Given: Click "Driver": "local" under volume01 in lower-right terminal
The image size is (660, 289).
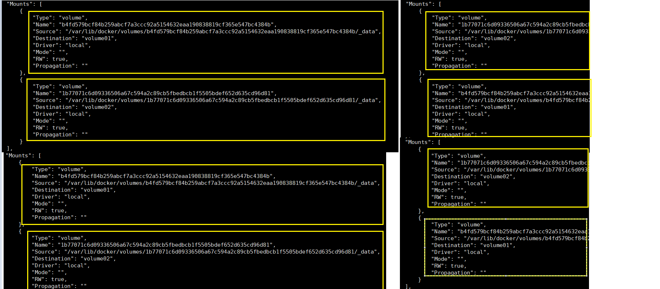Looking at the screenshot, I should click(x=460, y=252).
